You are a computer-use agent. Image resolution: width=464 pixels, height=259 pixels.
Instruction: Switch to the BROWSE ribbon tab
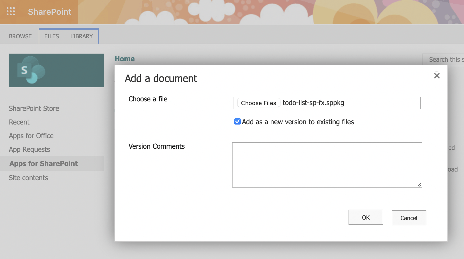tap(20, 36)
